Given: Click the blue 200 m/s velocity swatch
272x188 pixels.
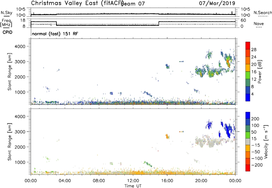Looking at the screenshot, I should (x=248, y=115).
